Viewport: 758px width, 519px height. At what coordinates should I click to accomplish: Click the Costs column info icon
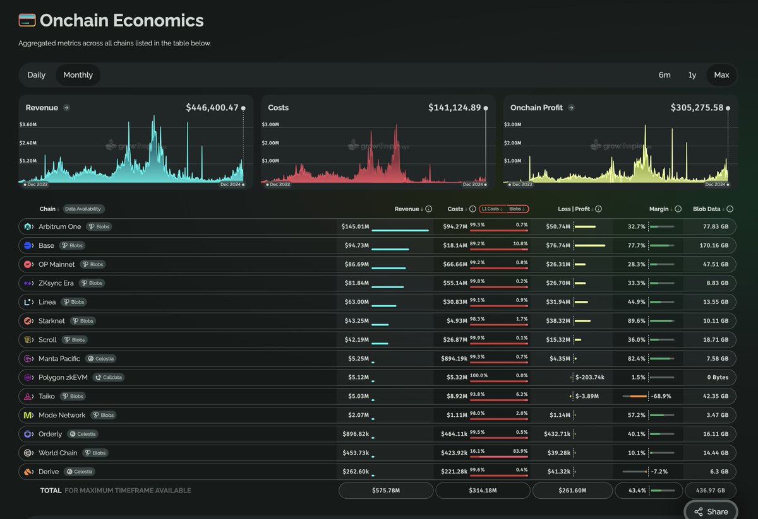[x=473, y=209]
